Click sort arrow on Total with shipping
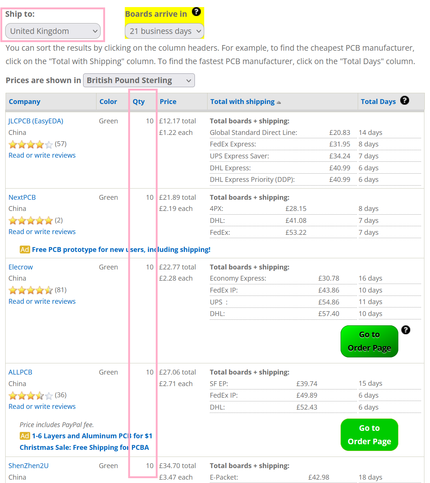Viewport: 430px width, 483px height. point(279,102)
